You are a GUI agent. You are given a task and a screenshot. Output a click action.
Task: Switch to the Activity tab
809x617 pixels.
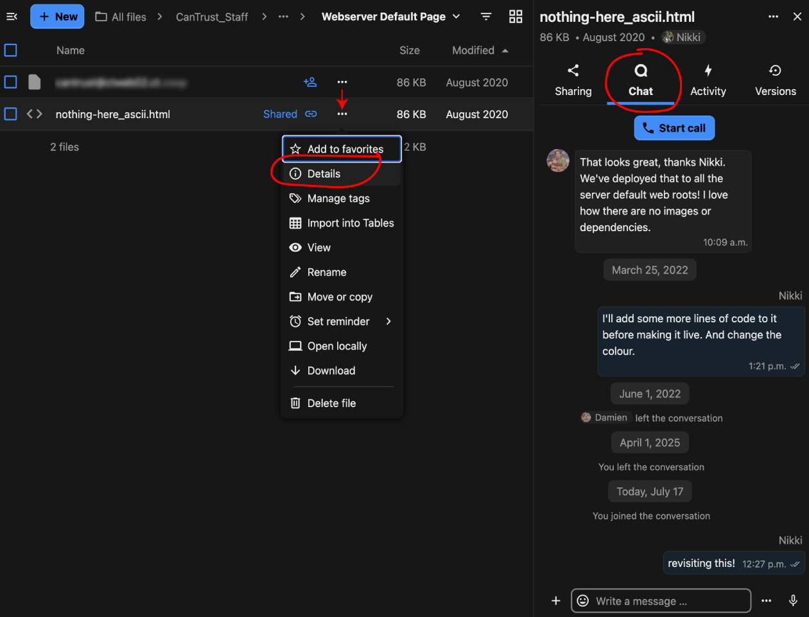pyautogui.click(x=708, y=80)
